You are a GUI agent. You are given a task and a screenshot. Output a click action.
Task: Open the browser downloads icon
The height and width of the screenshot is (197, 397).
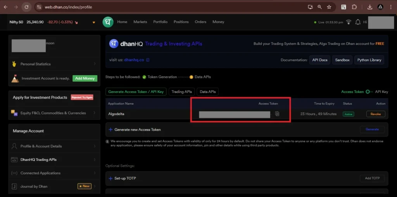pos(369,7)
